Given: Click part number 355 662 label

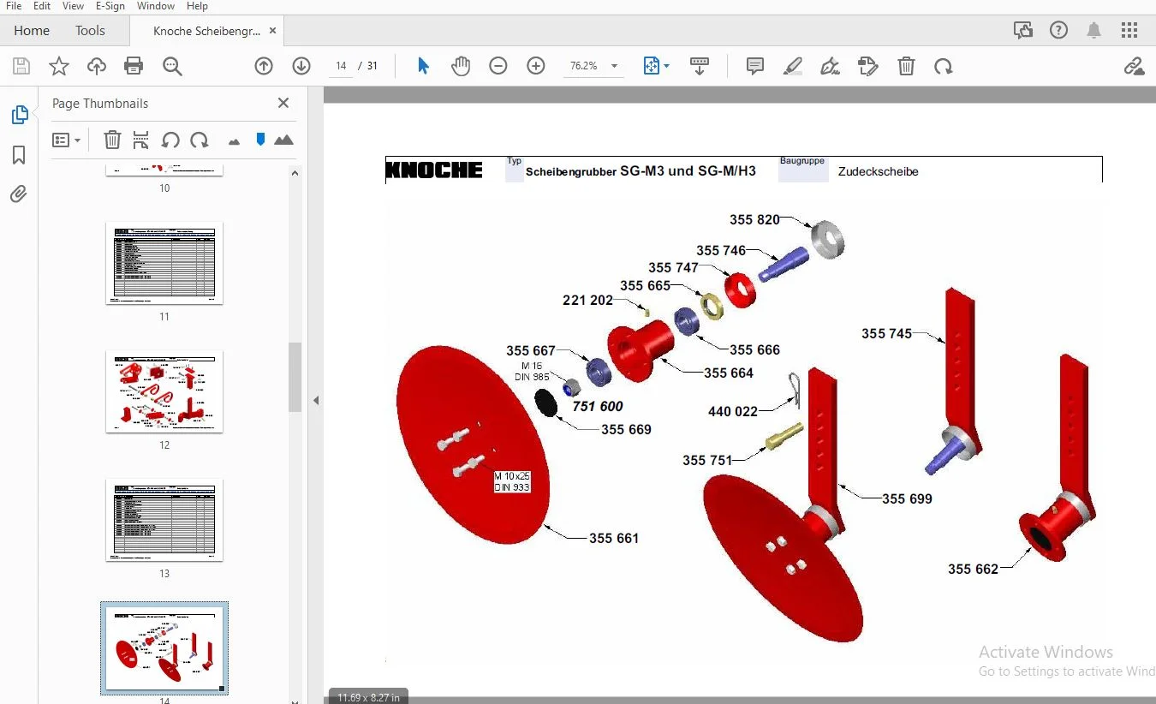Looking at the screenshot, I should point(973,569).
